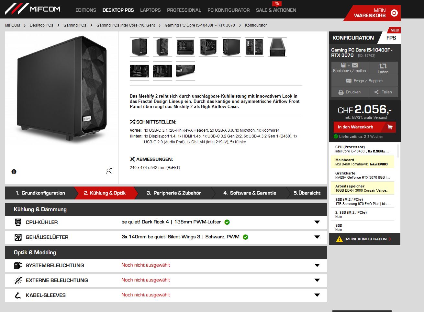424x312 pixels.
Task: Open the Professional menu
Action: 184,10
